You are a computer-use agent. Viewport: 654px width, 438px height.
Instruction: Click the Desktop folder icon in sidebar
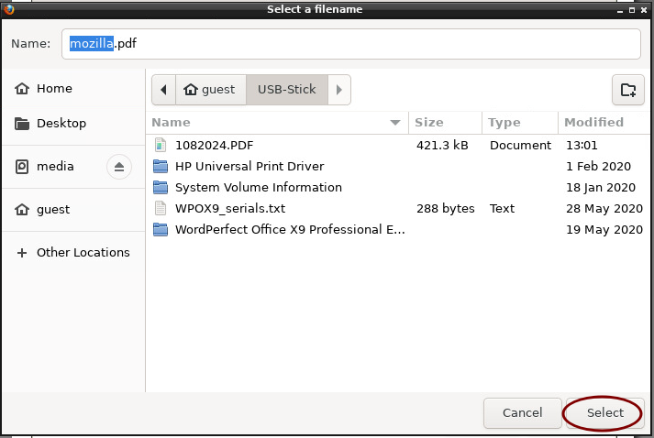tap(22, 124)
